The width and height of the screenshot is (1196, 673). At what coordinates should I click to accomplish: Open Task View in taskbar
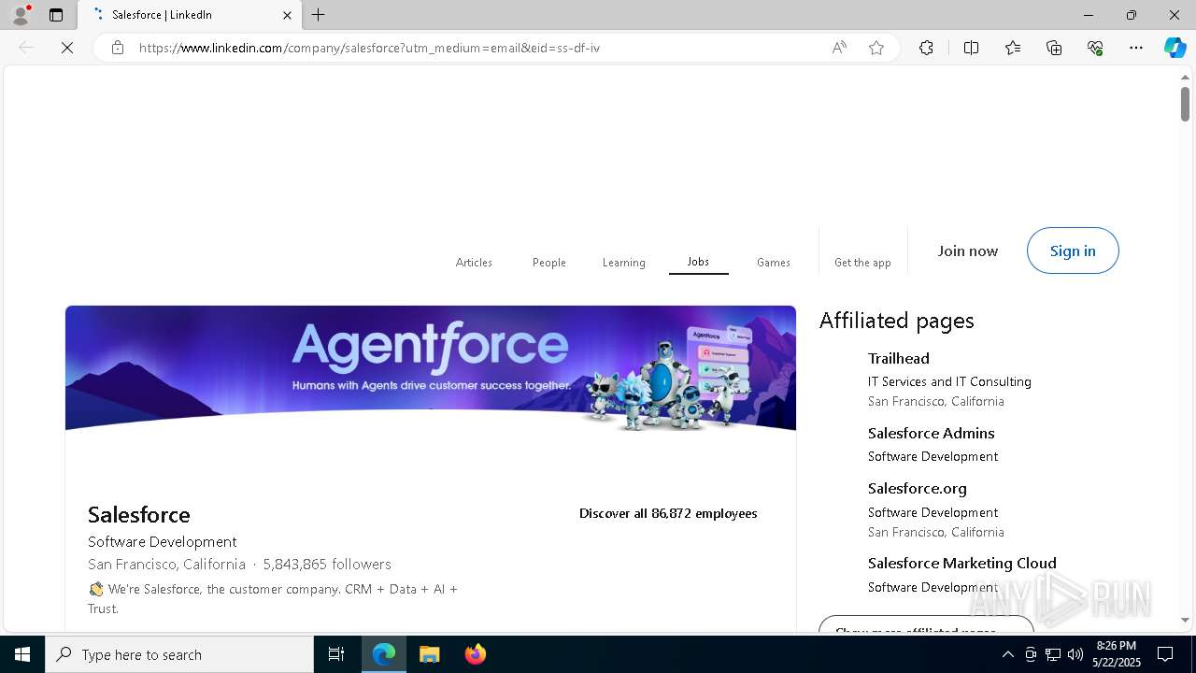coord(336,654)
